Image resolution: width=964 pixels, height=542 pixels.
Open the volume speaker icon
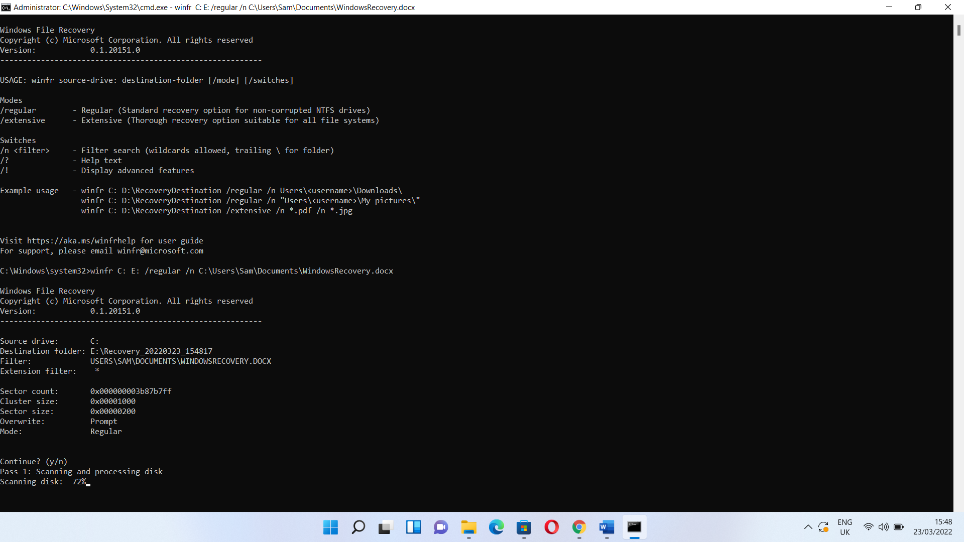(883, 527)
